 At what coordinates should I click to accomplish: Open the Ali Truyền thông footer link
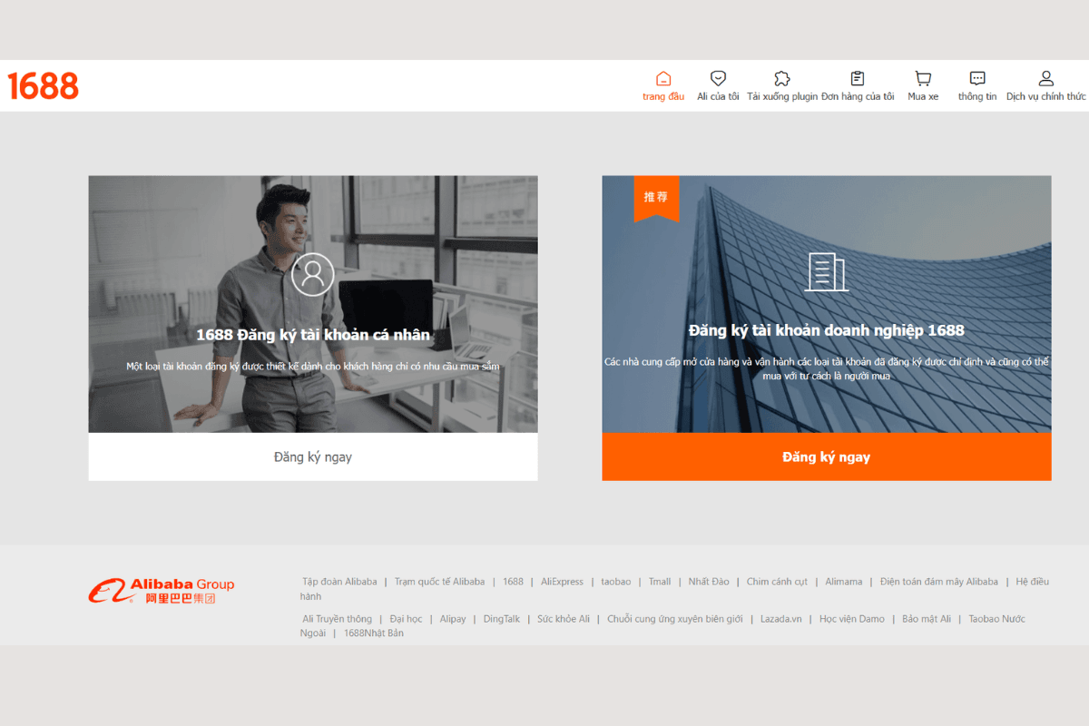(x=337, y=619)
